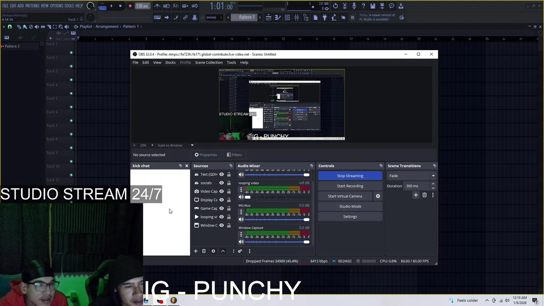The height and width of the screenshot is (306, 544).
Task: Enable Studio Mode in OBS
Action: tap(350, 206)
